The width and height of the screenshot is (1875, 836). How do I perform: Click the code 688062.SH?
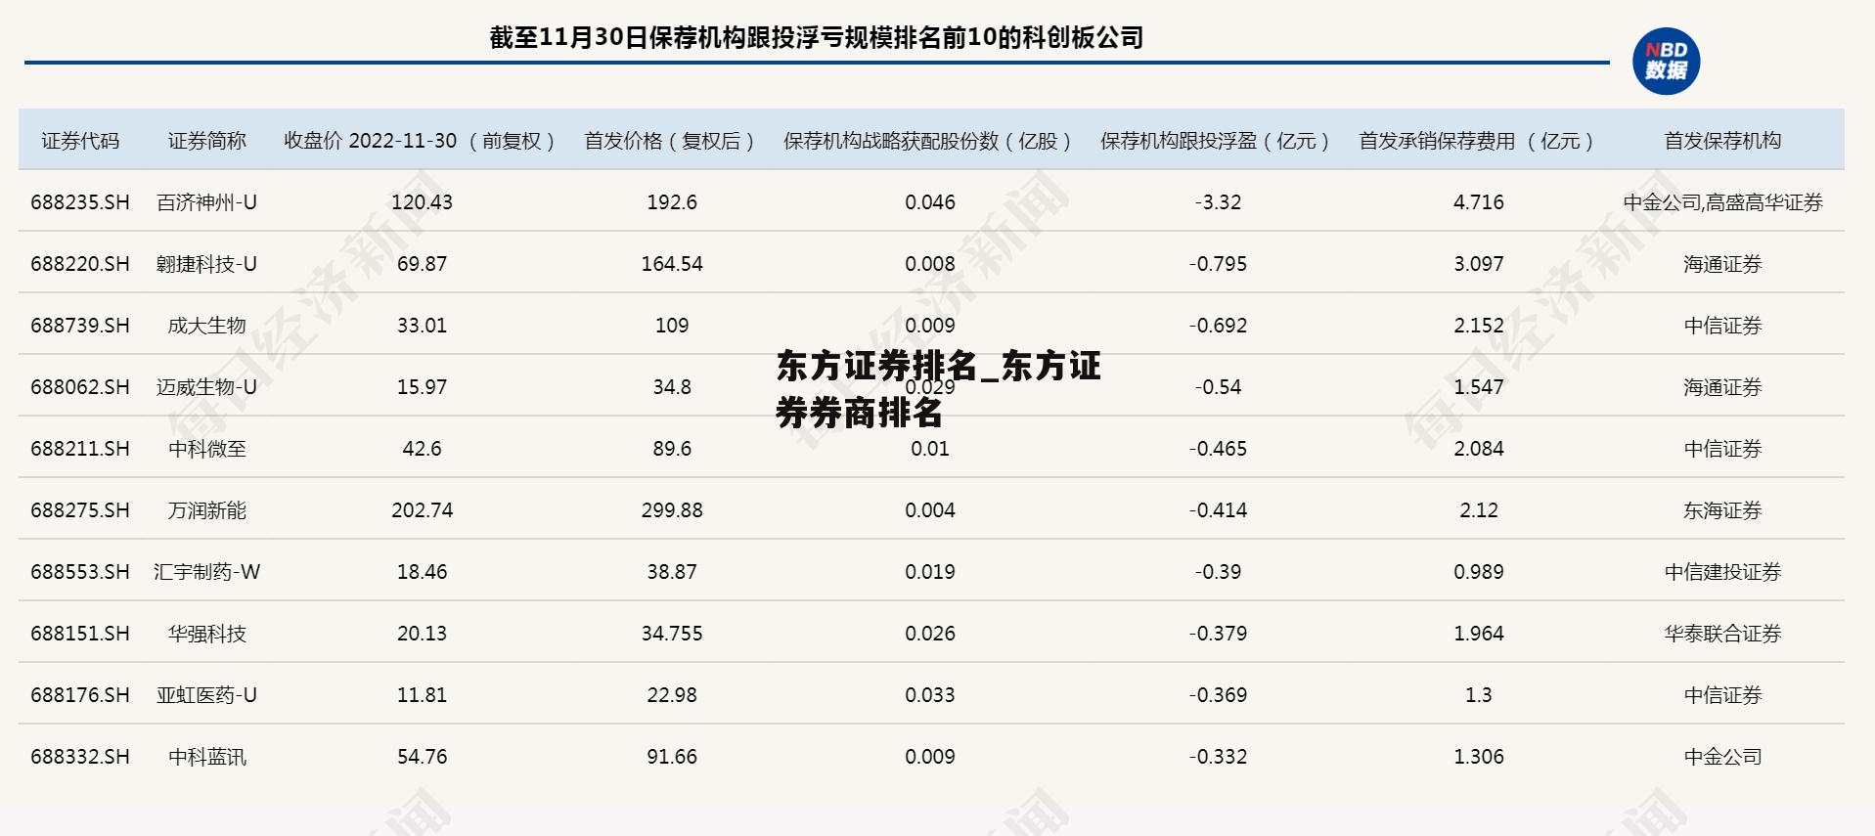coord(80,387)
